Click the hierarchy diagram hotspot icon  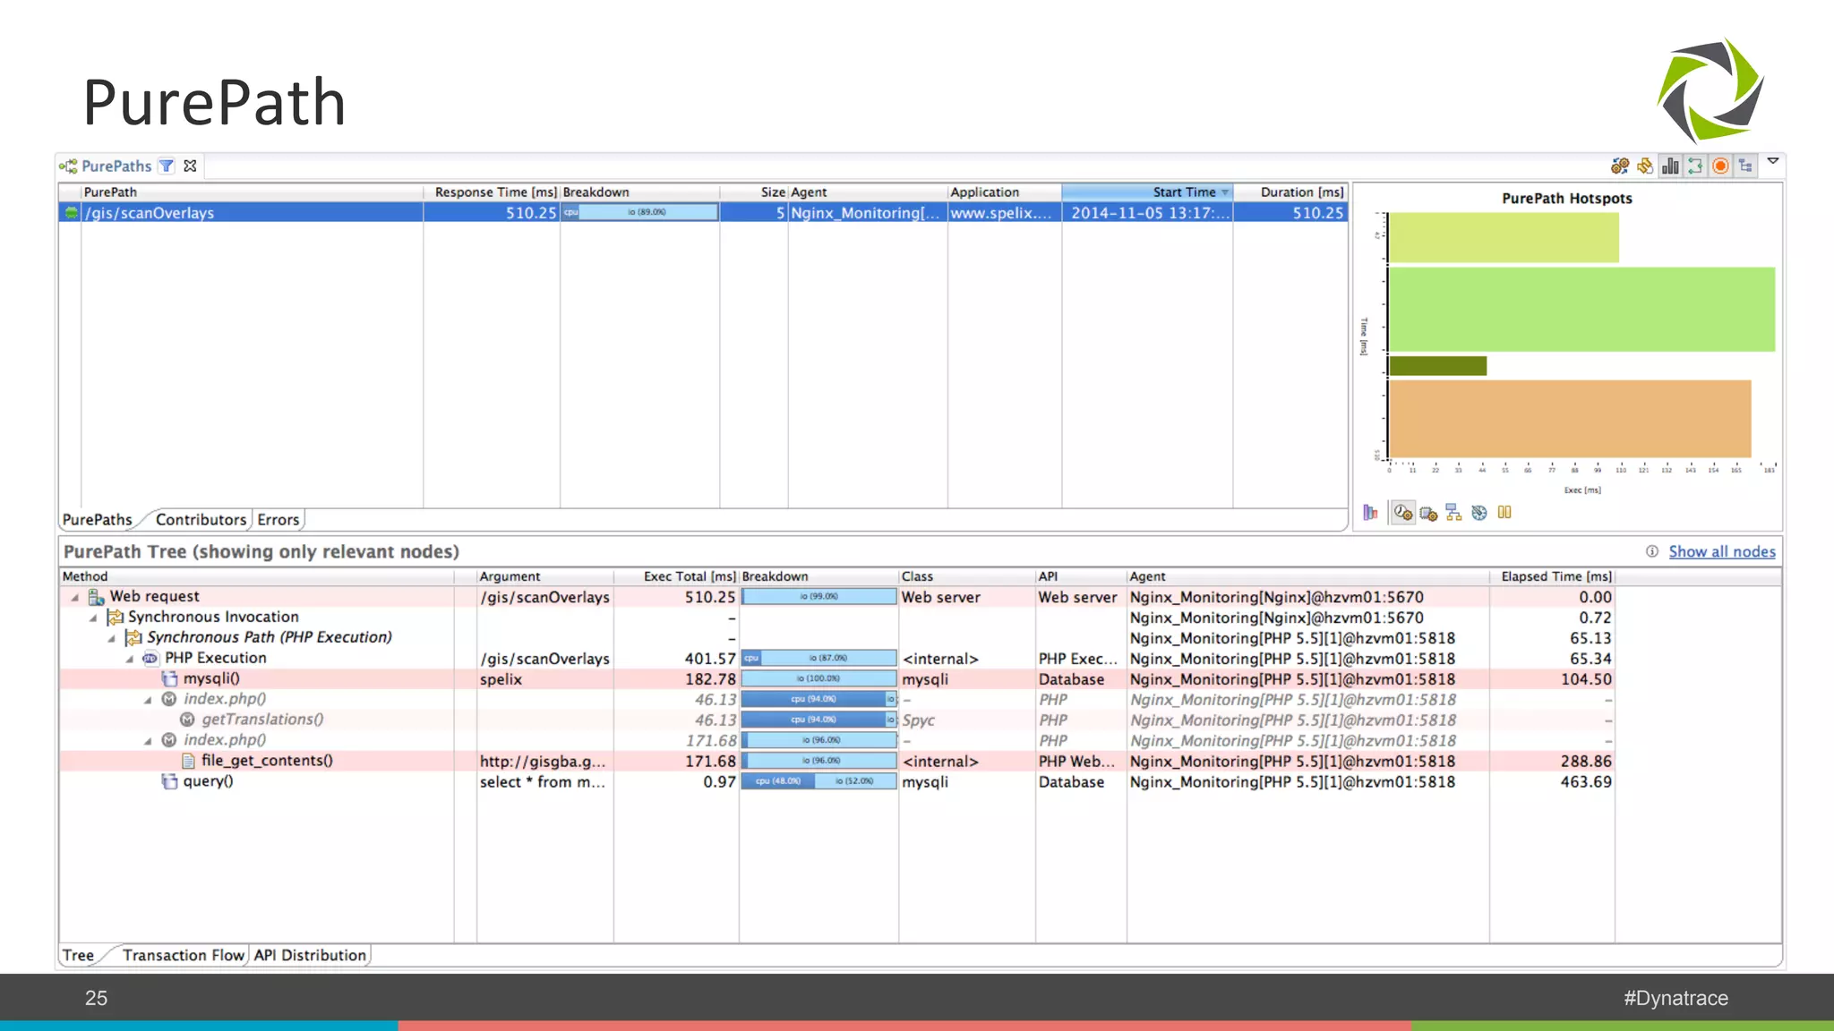[1453, 513]
